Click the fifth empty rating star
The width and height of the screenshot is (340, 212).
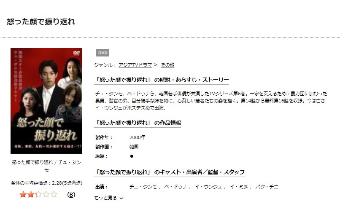click(54, 194)
